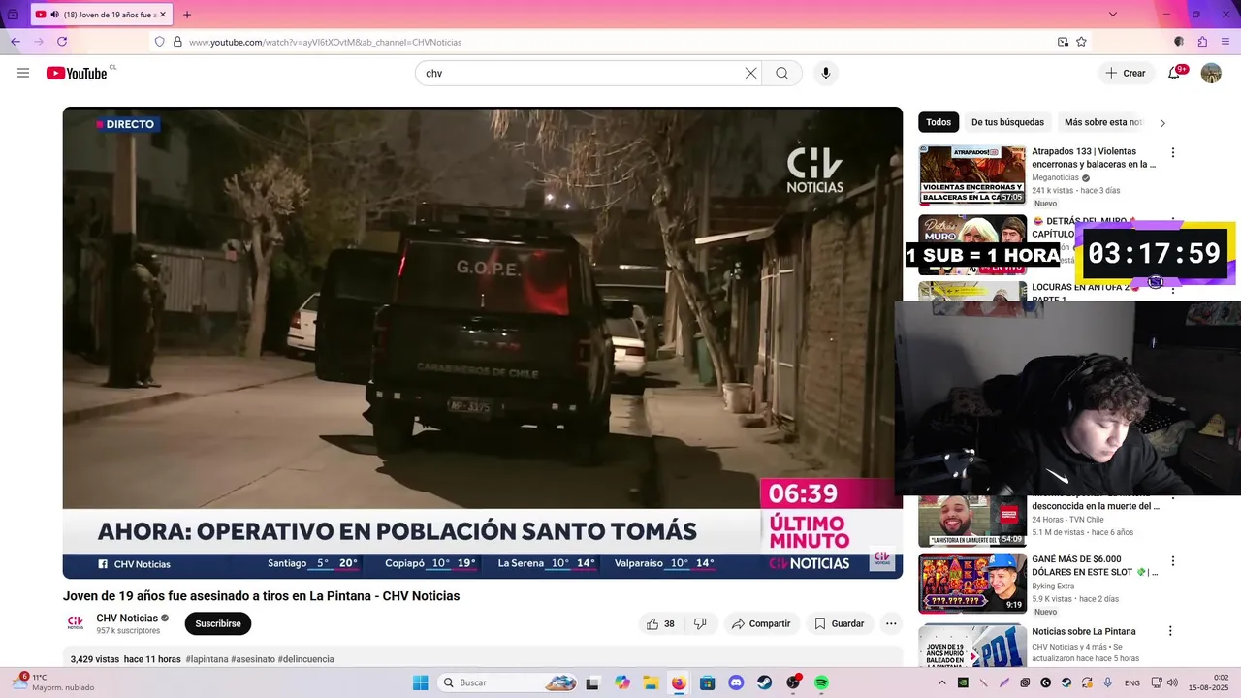Toggle picture-in-picture in address bar
Viewport: 1241px width, 698px height.
(x=1063, y=42)
